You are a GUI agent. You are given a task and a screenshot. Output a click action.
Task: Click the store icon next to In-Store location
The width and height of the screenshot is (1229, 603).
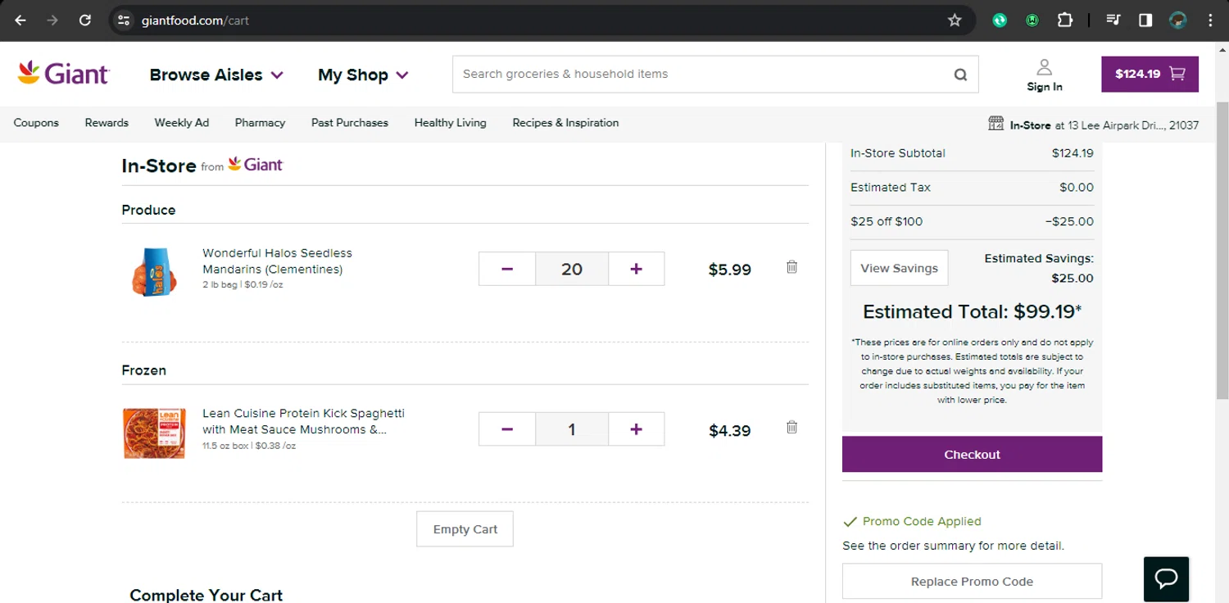pyautogui.click(x=995, y=124)
